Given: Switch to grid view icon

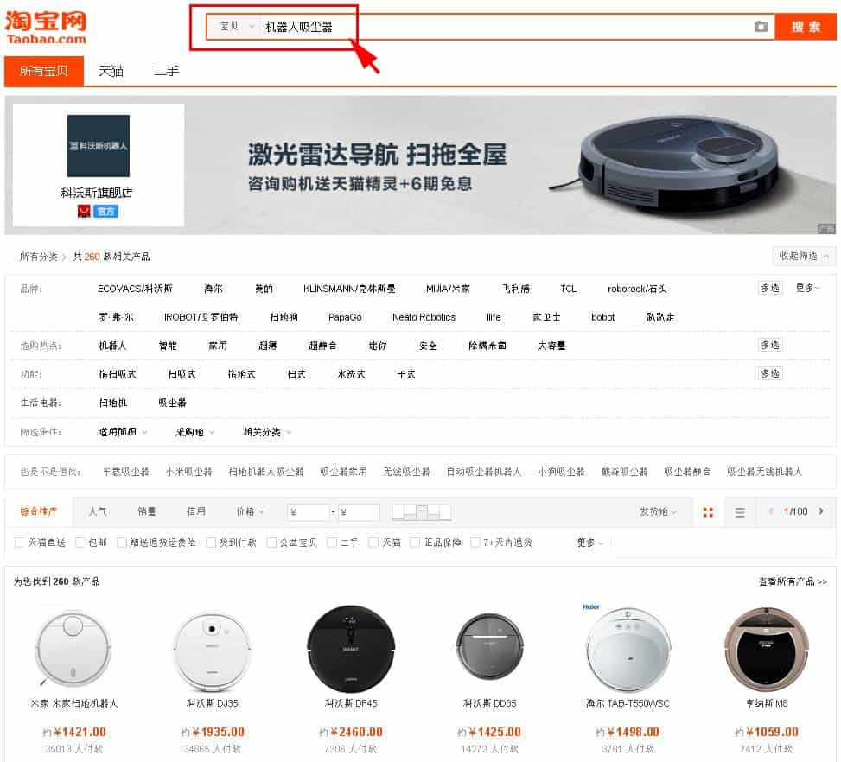Looking at the screenshot, I should (708, 512).
